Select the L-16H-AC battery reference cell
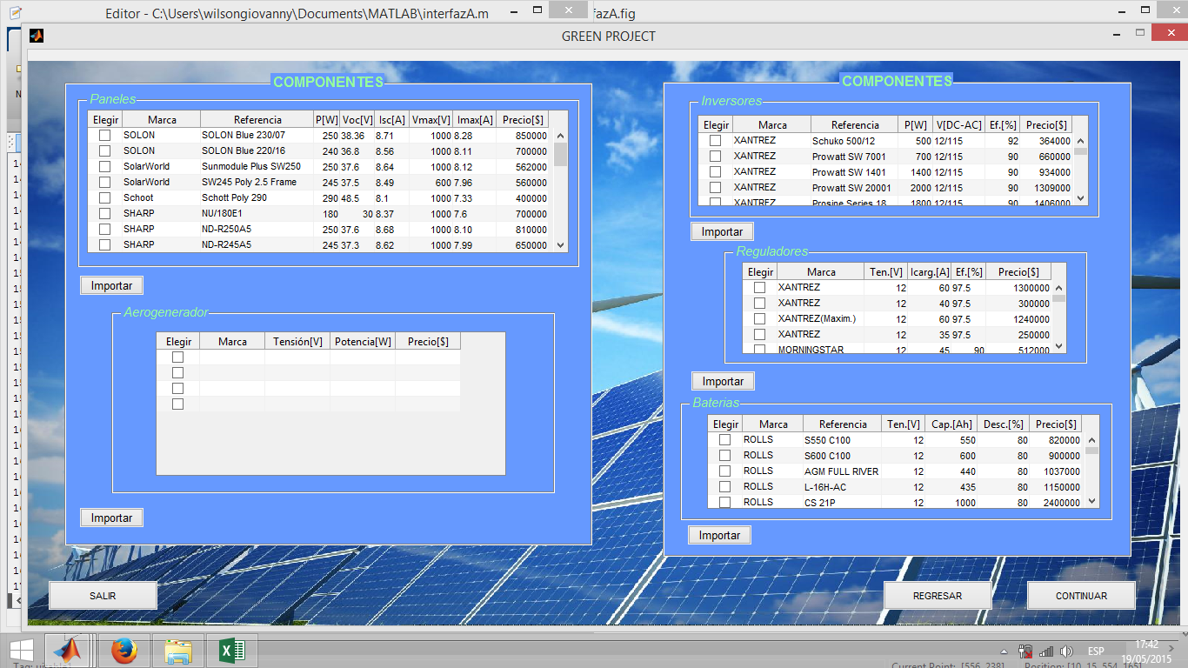Image resolution: width=1188 pixels, height=668 pixels. point(842,487)
